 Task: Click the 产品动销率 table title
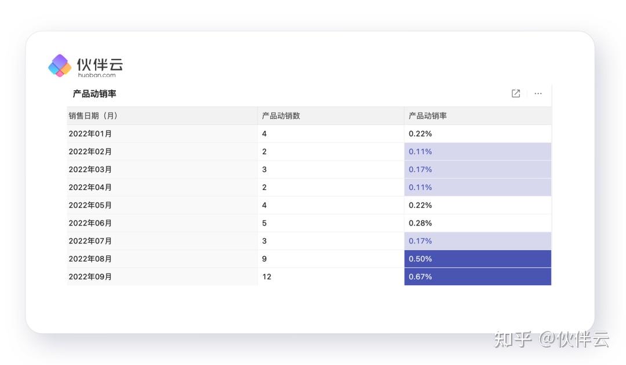94,94
